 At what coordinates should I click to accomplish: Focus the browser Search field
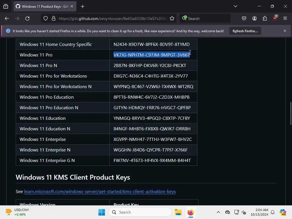[x=205, y=19]
